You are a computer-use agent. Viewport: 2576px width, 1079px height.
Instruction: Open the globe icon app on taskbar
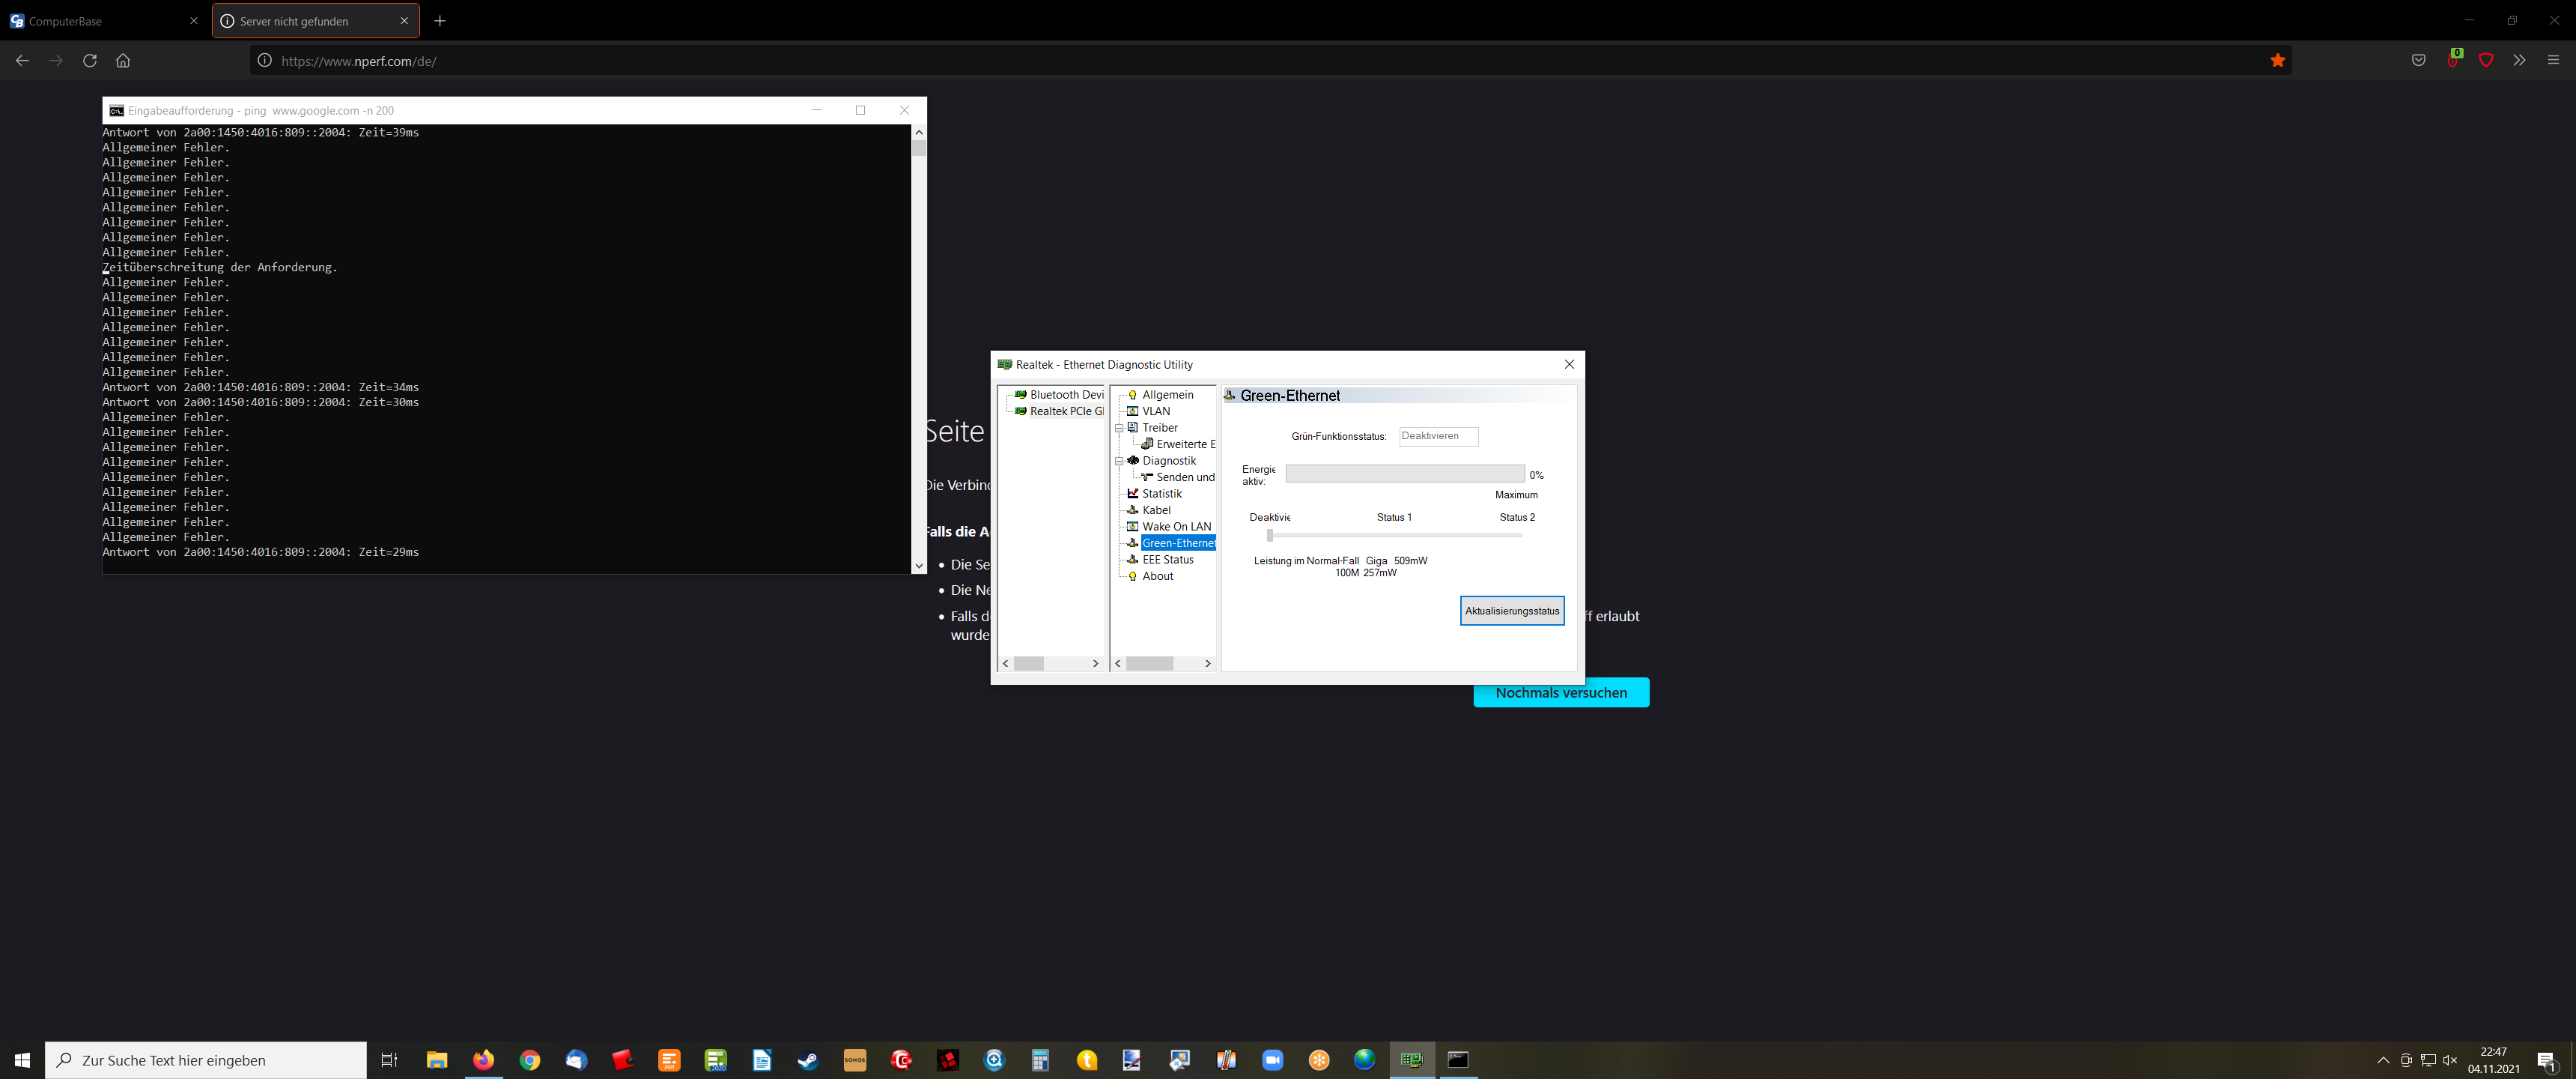coord(1365,1060)
